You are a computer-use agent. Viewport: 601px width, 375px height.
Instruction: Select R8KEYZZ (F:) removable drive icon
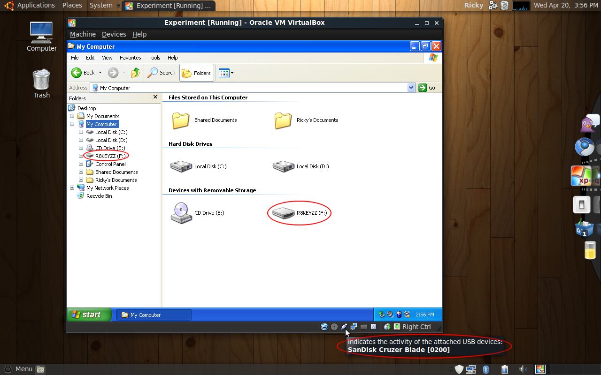(283, 213)
